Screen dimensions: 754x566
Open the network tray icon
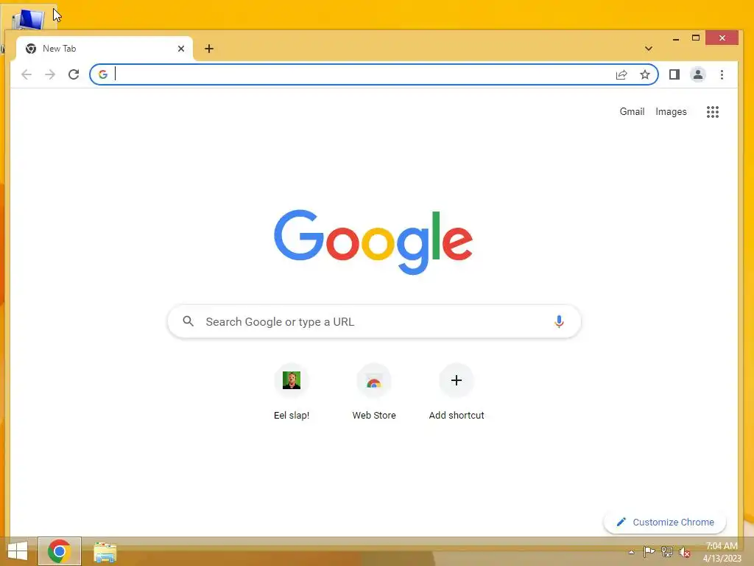[x=667, y=552]
